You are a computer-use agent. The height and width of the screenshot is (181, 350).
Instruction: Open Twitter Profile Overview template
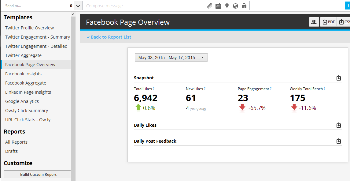point(29,28)
